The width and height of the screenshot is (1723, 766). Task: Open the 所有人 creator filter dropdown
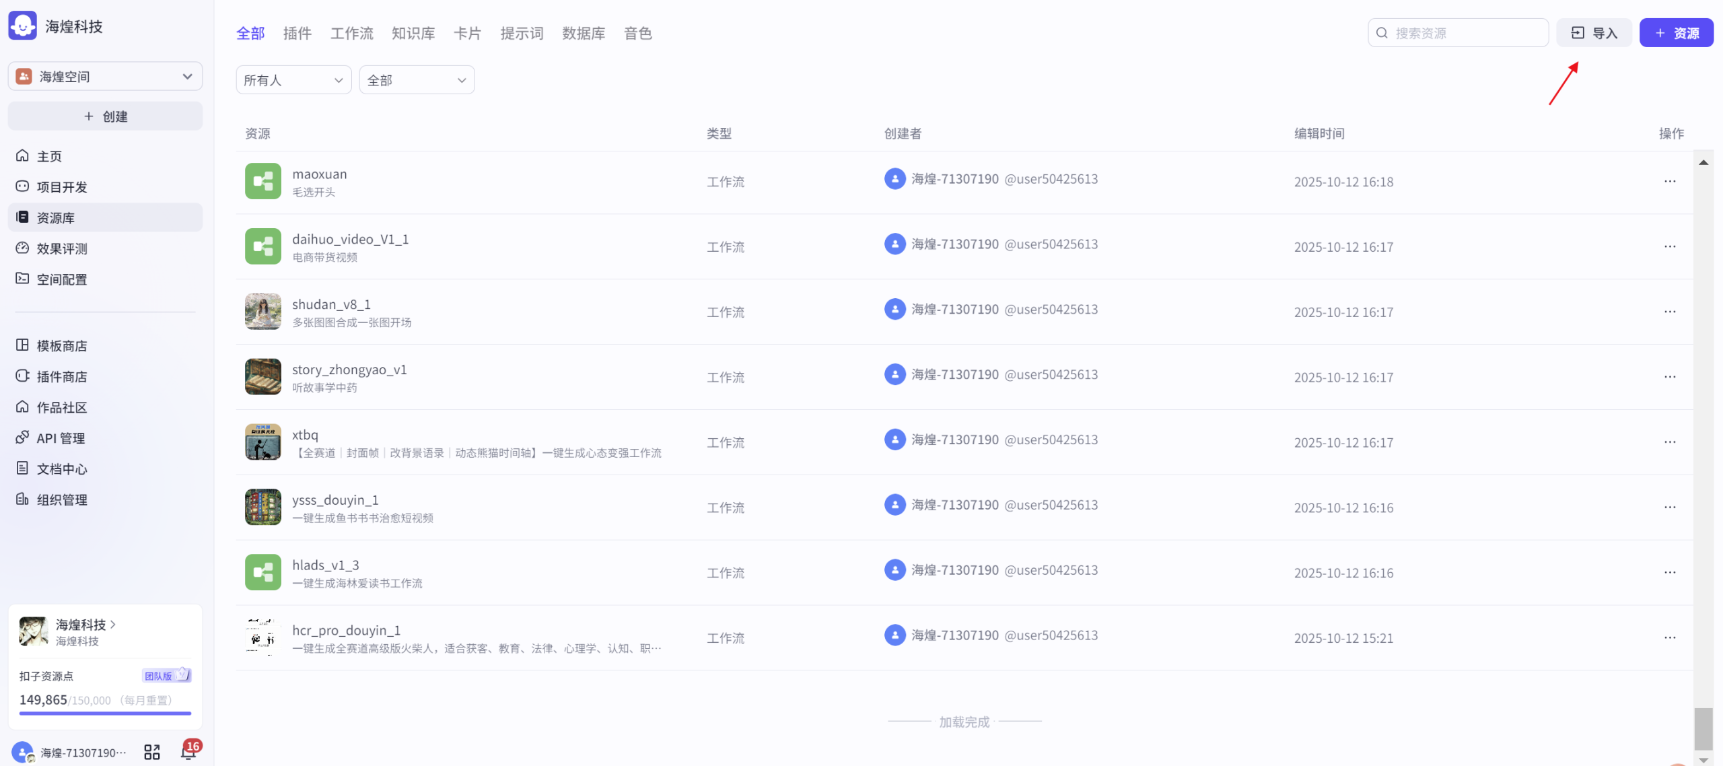(x=293, y=79)
